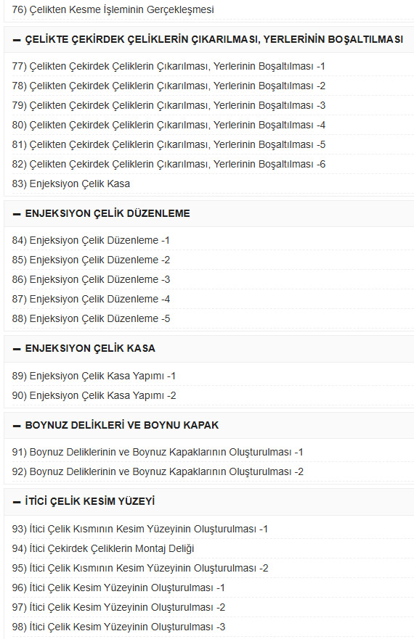This screenshot has height=639, width=414.
Task: Open lesson 88 Enjeksiyon Çelik Düzenleme -5
Action: 91,318
